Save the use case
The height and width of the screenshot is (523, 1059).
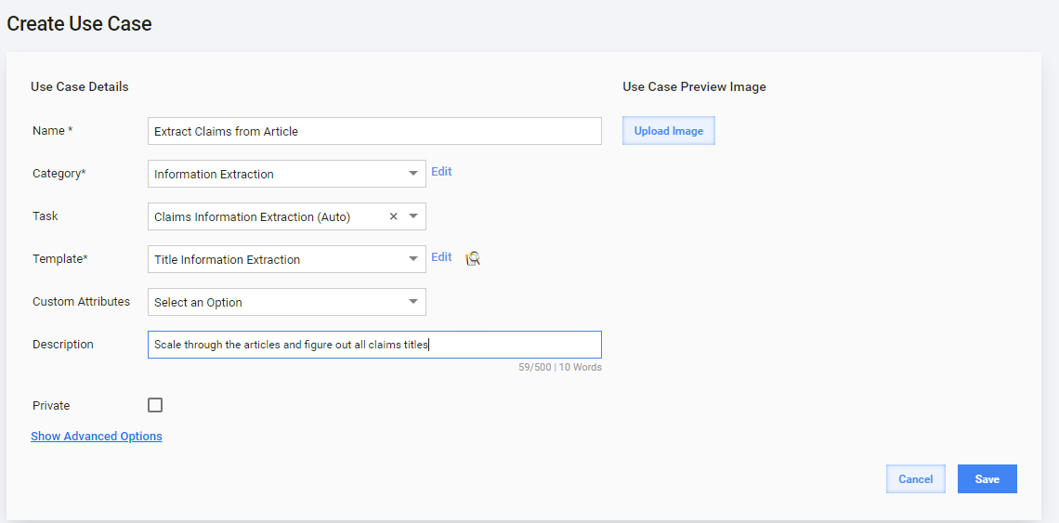click(x=987, y=479)
